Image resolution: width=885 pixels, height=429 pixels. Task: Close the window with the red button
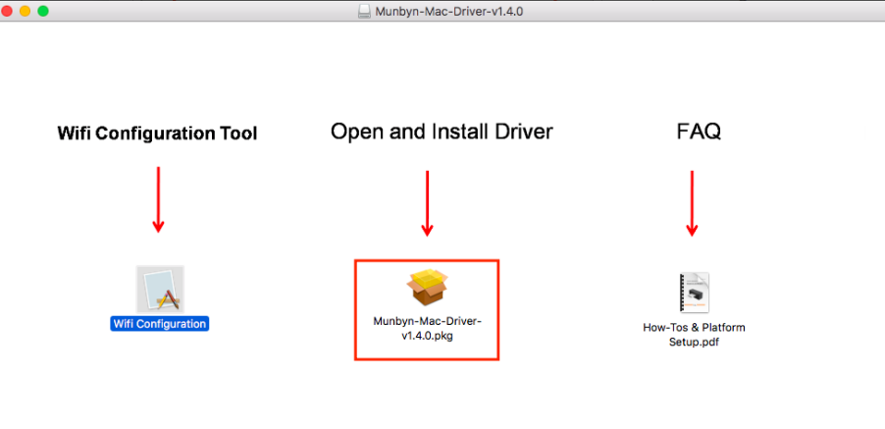pos(7,11)
